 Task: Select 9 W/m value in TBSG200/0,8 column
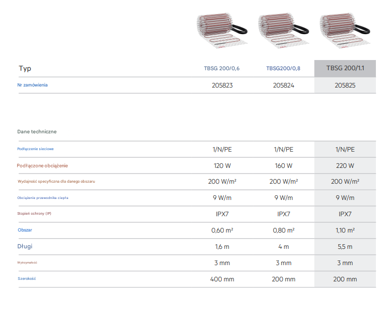[x=284, y=198]
